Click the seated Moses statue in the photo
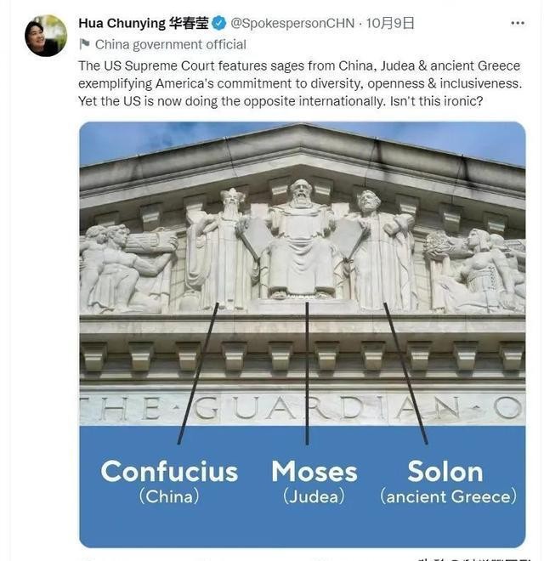The height and width of the screenshot is (561, 544). tap(301, 240)
